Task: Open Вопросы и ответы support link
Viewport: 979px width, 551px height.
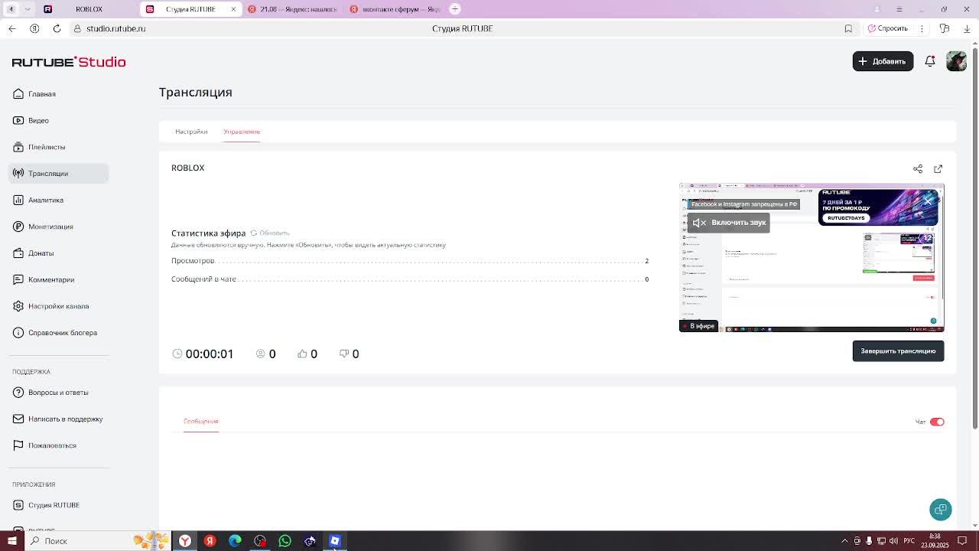Action: [50, 393]
